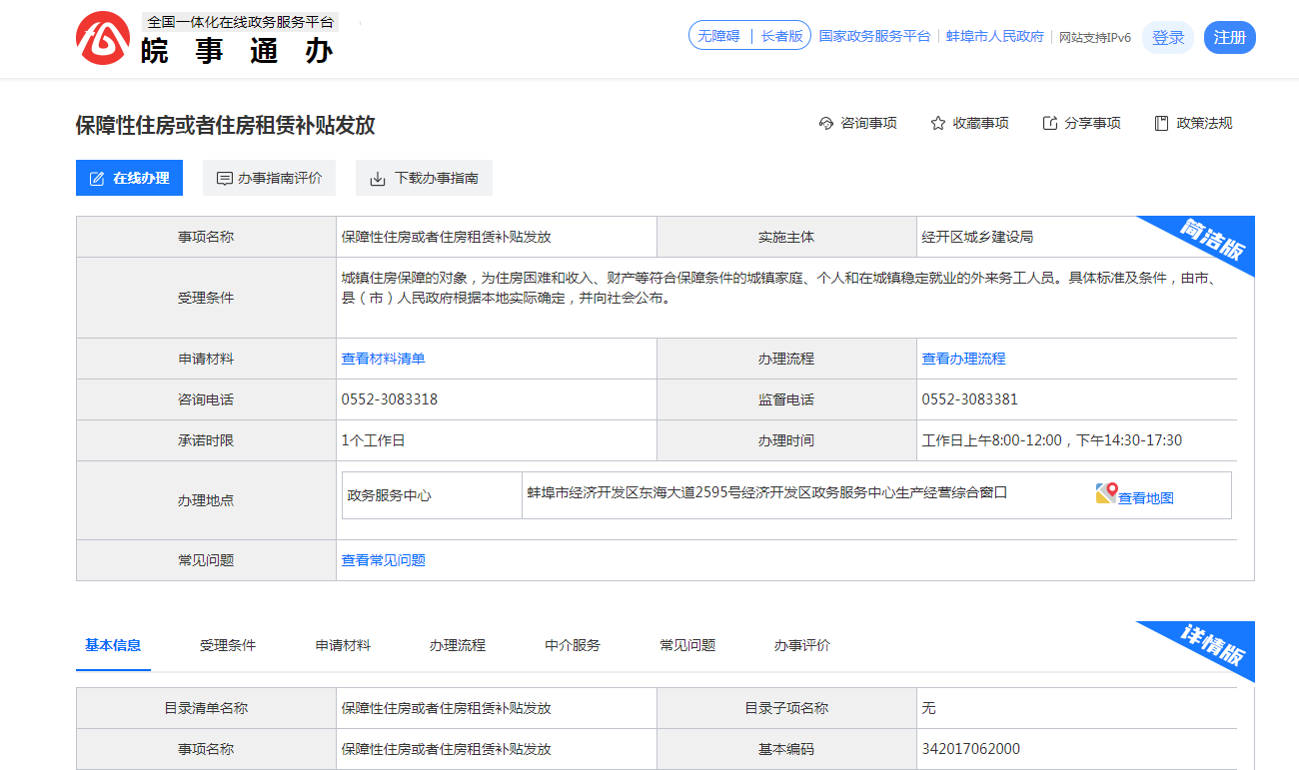Screen dimensions: 1299x770
Task: Click the 政策法规 document icon
Action: pos(1161,124)
